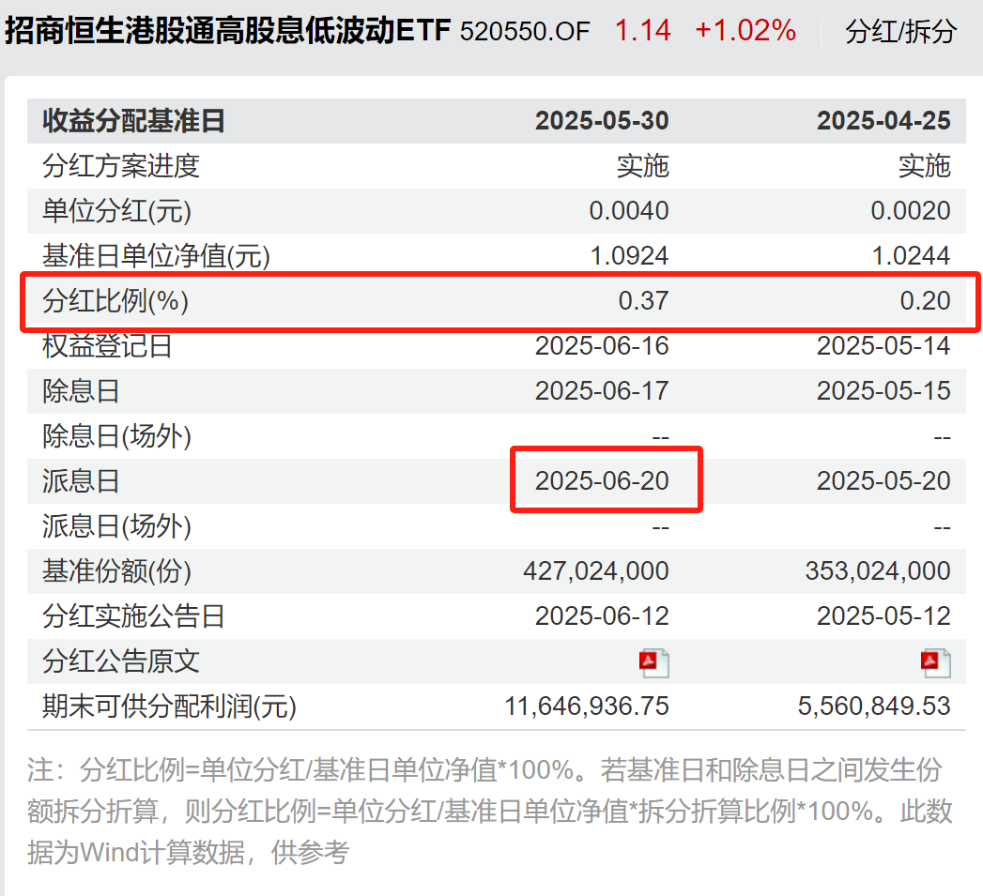Click row label 派息日(场外)
This screenshot has height=896, width=983.
coord(116,527)
